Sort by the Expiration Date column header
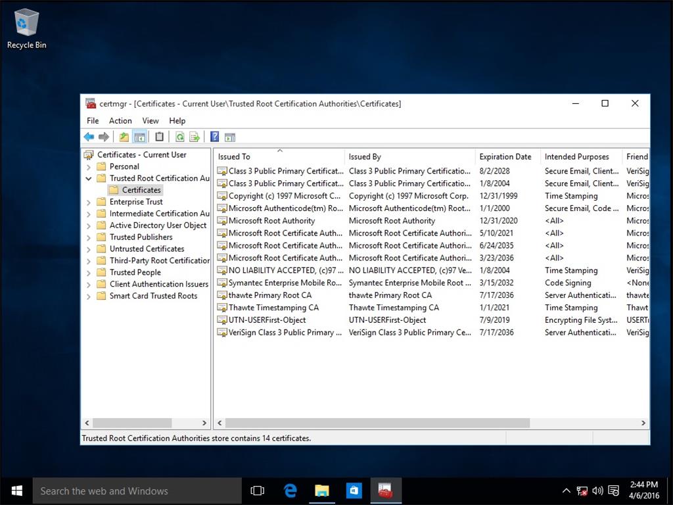Image resolution: width=673 pixels, height=505 pixels. [x=507, y=156]
